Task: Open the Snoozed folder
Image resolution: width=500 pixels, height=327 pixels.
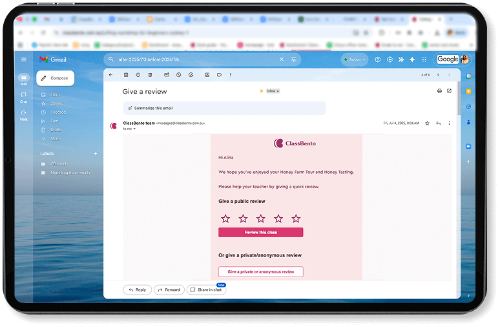Action: [58, 112]
